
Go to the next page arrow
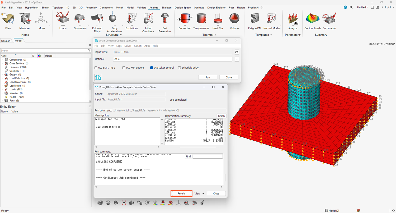[x=393, y=7]
